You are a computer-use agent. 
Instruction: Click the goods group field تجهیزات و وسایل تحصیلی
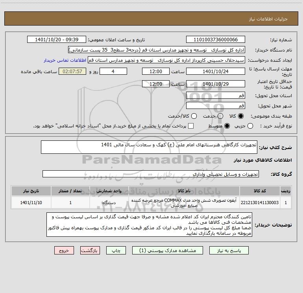(x=151, y=174)
